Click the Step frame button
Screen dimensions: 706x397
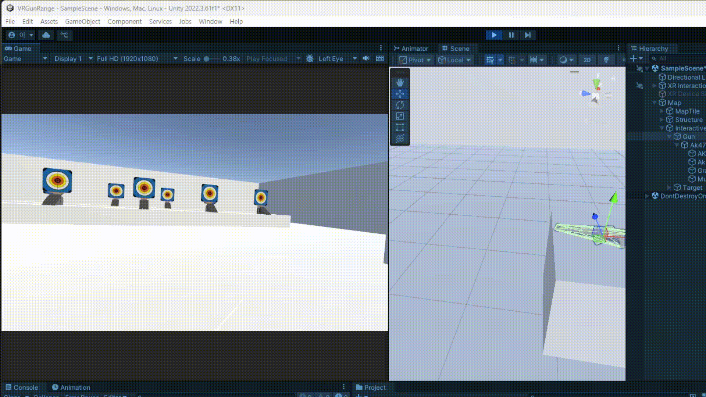click(528, 35)
